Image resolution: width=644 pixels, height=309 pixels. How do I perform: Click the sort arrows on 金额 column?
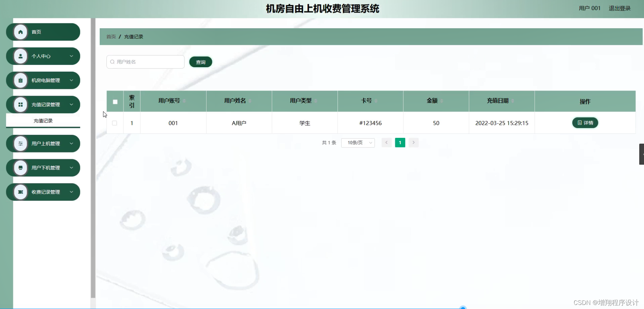coord(442,101)
